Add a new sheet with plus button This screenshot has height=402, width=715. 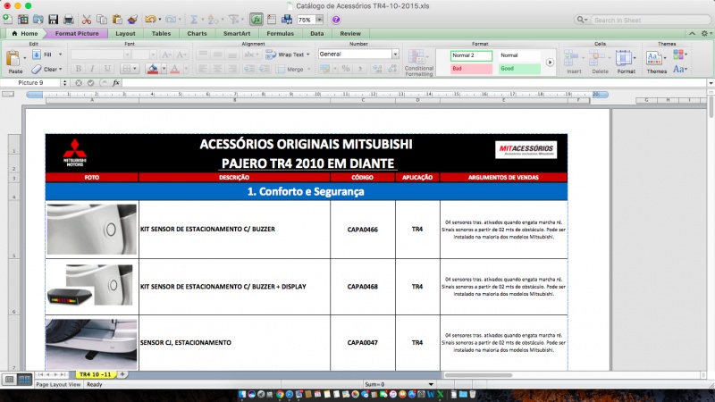click(122, 374)
